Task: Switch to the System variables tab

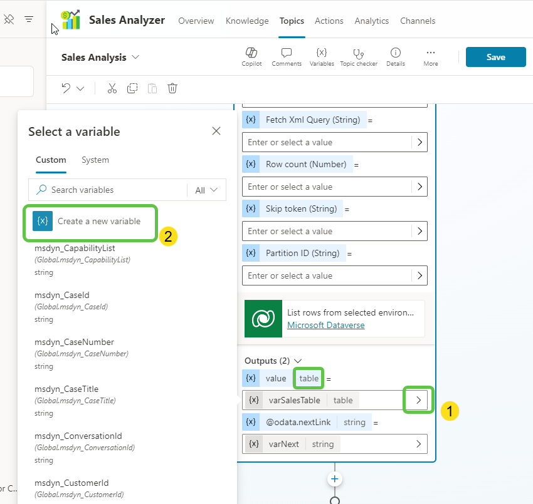Action: [x=95, y=160]
